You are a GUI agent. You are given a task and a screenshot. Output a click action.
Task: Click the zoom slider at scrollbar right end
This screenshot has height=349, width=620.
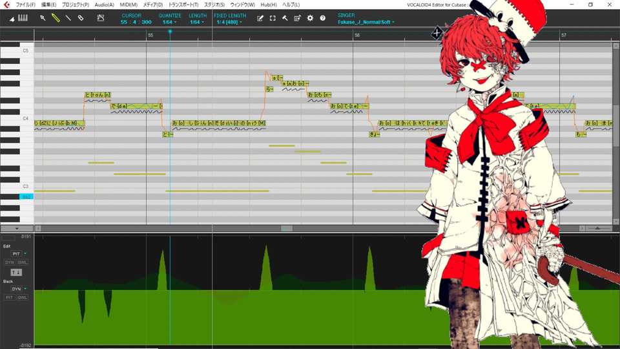click(x=597, y=228)
